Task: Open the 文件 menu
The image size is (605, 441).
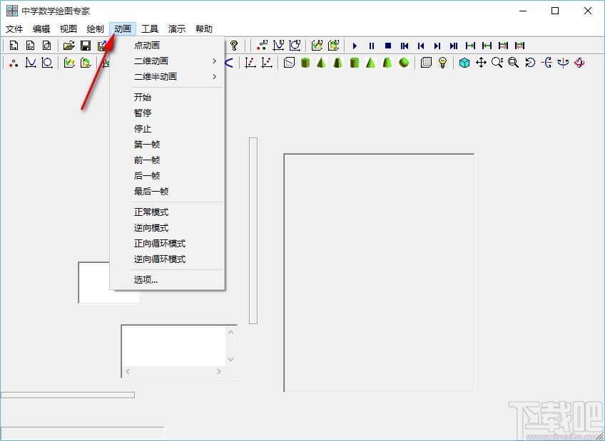Action: click(x=14, y=28)
